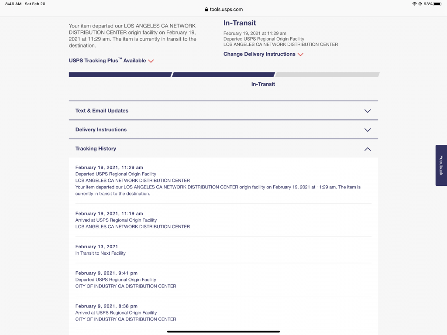
Task: Click red chevron next to USPS Tracking Plus
Action: [151, 61]
